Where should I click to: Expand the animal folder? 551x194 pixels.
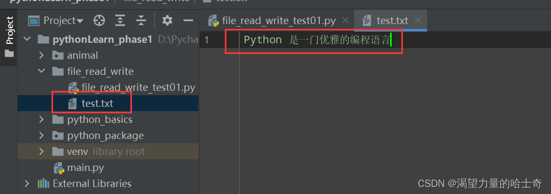[x=41, y=56]
